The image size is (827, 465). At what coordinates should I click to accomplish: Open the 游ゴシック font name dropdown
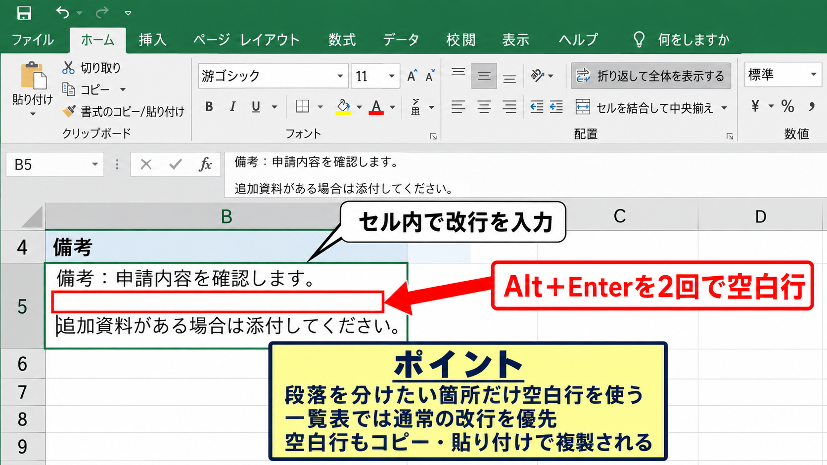340,76
